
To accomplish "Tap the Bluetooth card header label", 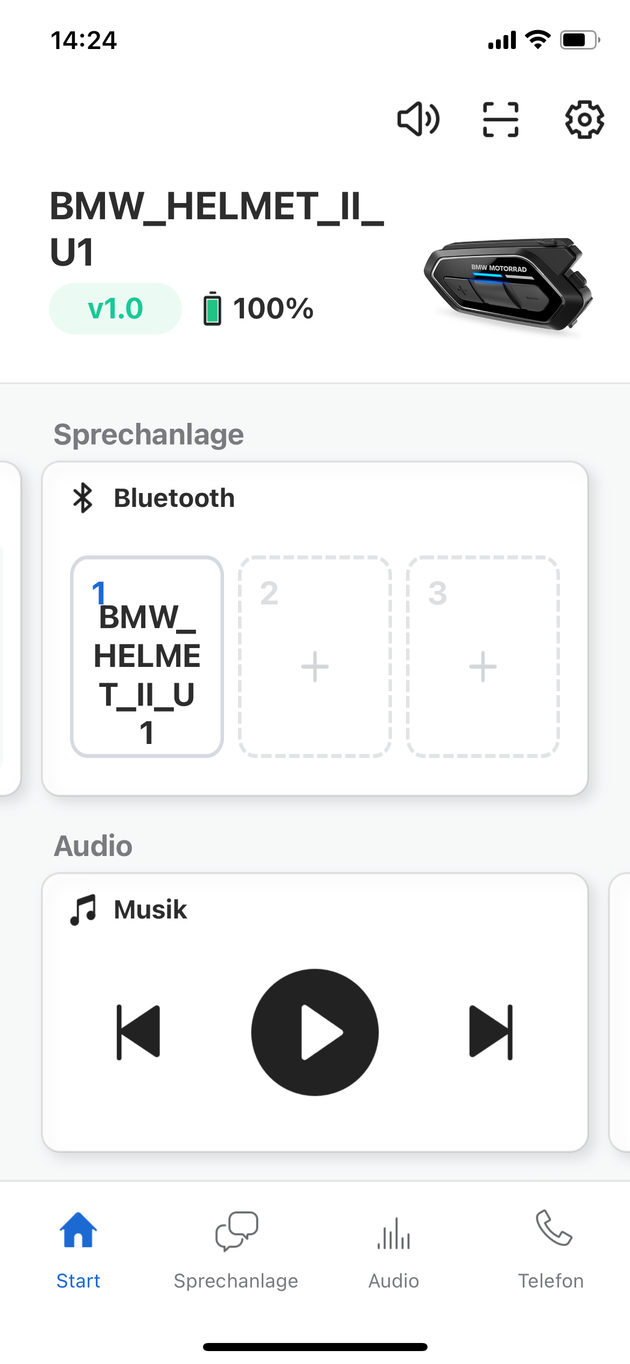I will click(174, 498).
